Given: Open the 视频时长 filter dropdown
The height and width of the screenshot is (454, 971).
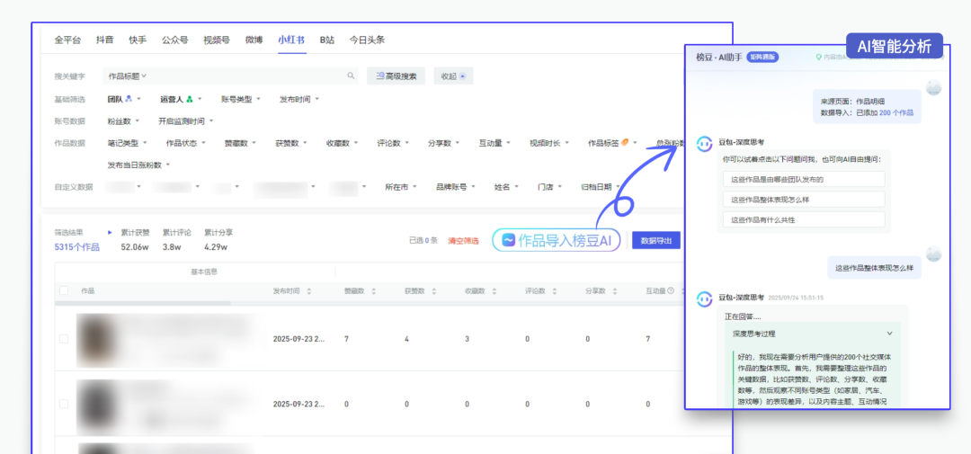Looking at the screenshot, I should point(548,142).
